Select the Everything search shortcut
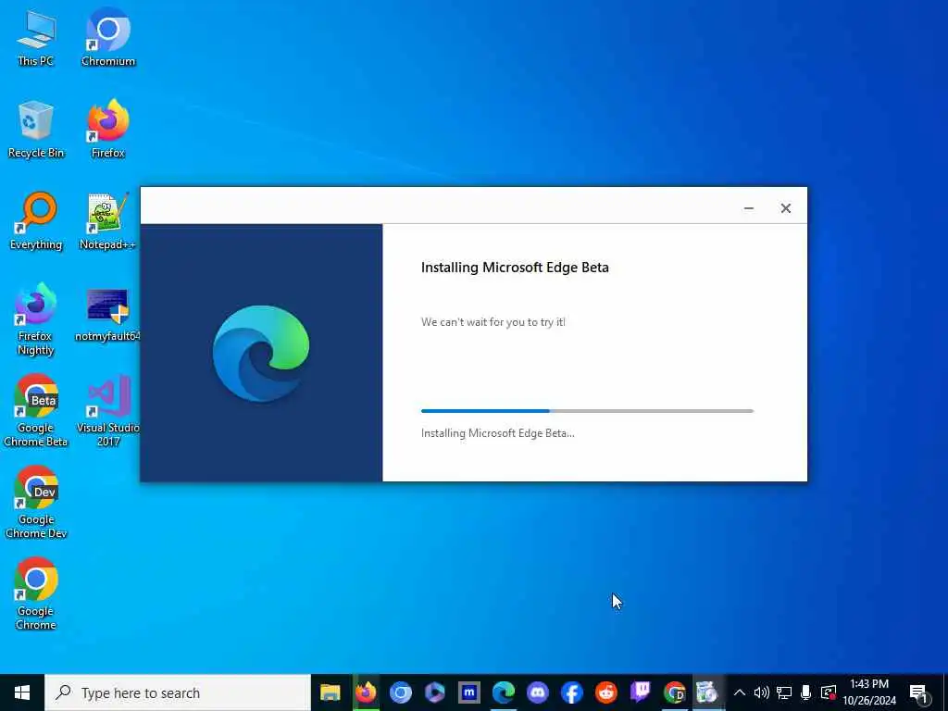Screen dimensions: 948x711 [36, 221]
